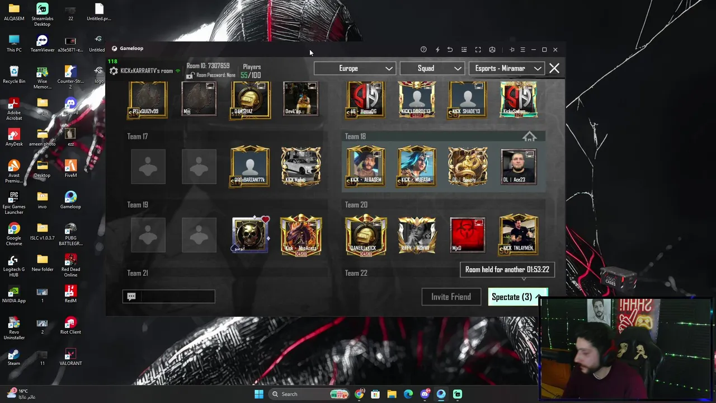Open the Gameloop hamburger menu
716x403 pixels.
pos(522,50)
